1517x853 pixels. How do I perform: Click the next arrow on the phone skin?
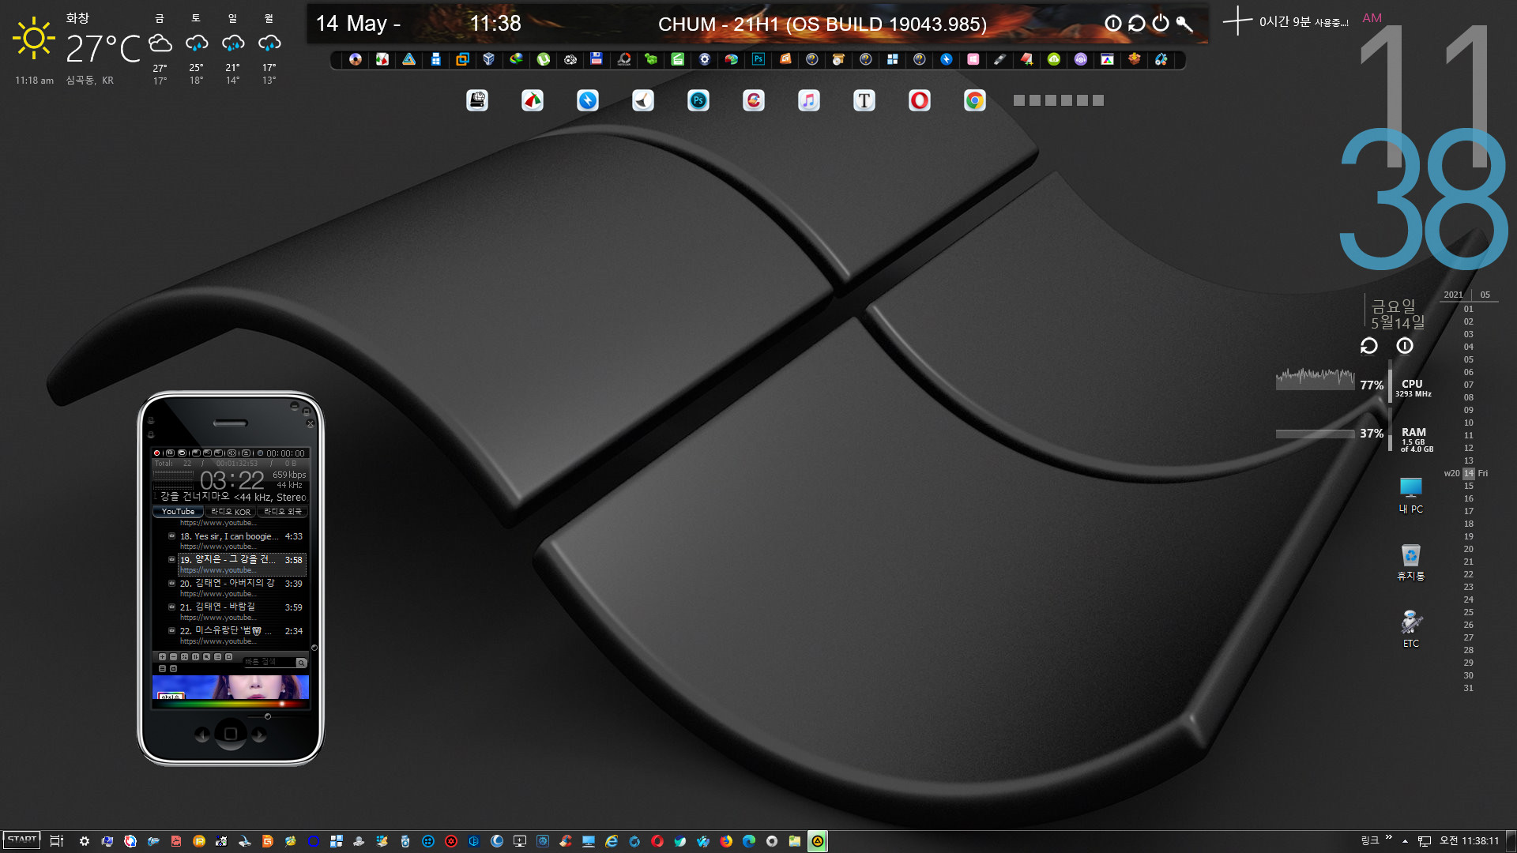click(x=259, y=735)
